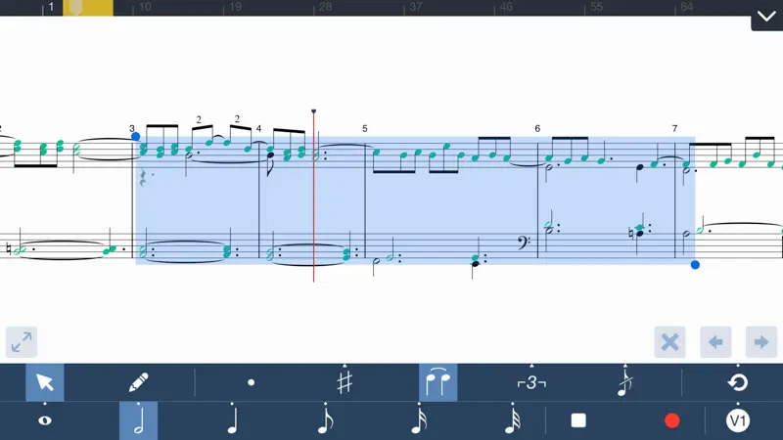Jump to measure 64 in the ruler
The height and width of the screenshot is (440, 783).
click(687, 7)
